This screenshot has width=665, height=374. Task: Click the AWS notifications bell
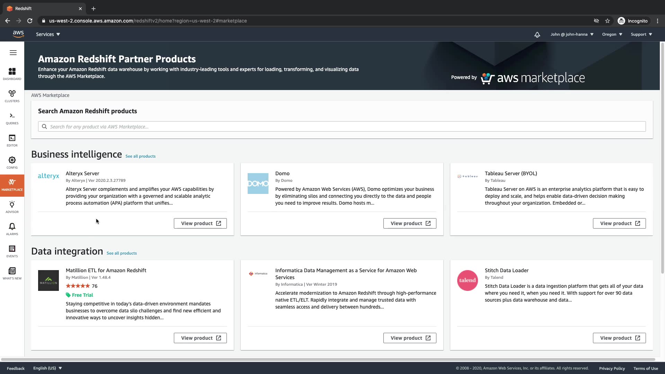[x=537, y=35]
